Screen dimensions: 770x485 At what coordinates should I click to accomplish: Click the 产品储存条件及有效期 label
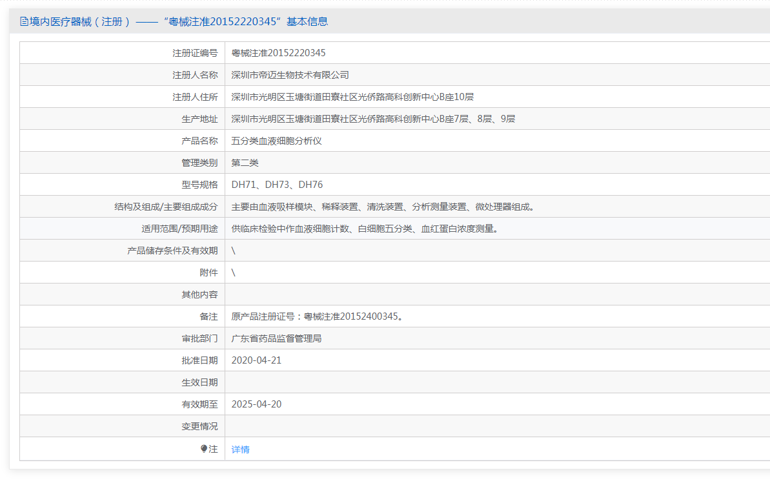click(x=172, y=251)
